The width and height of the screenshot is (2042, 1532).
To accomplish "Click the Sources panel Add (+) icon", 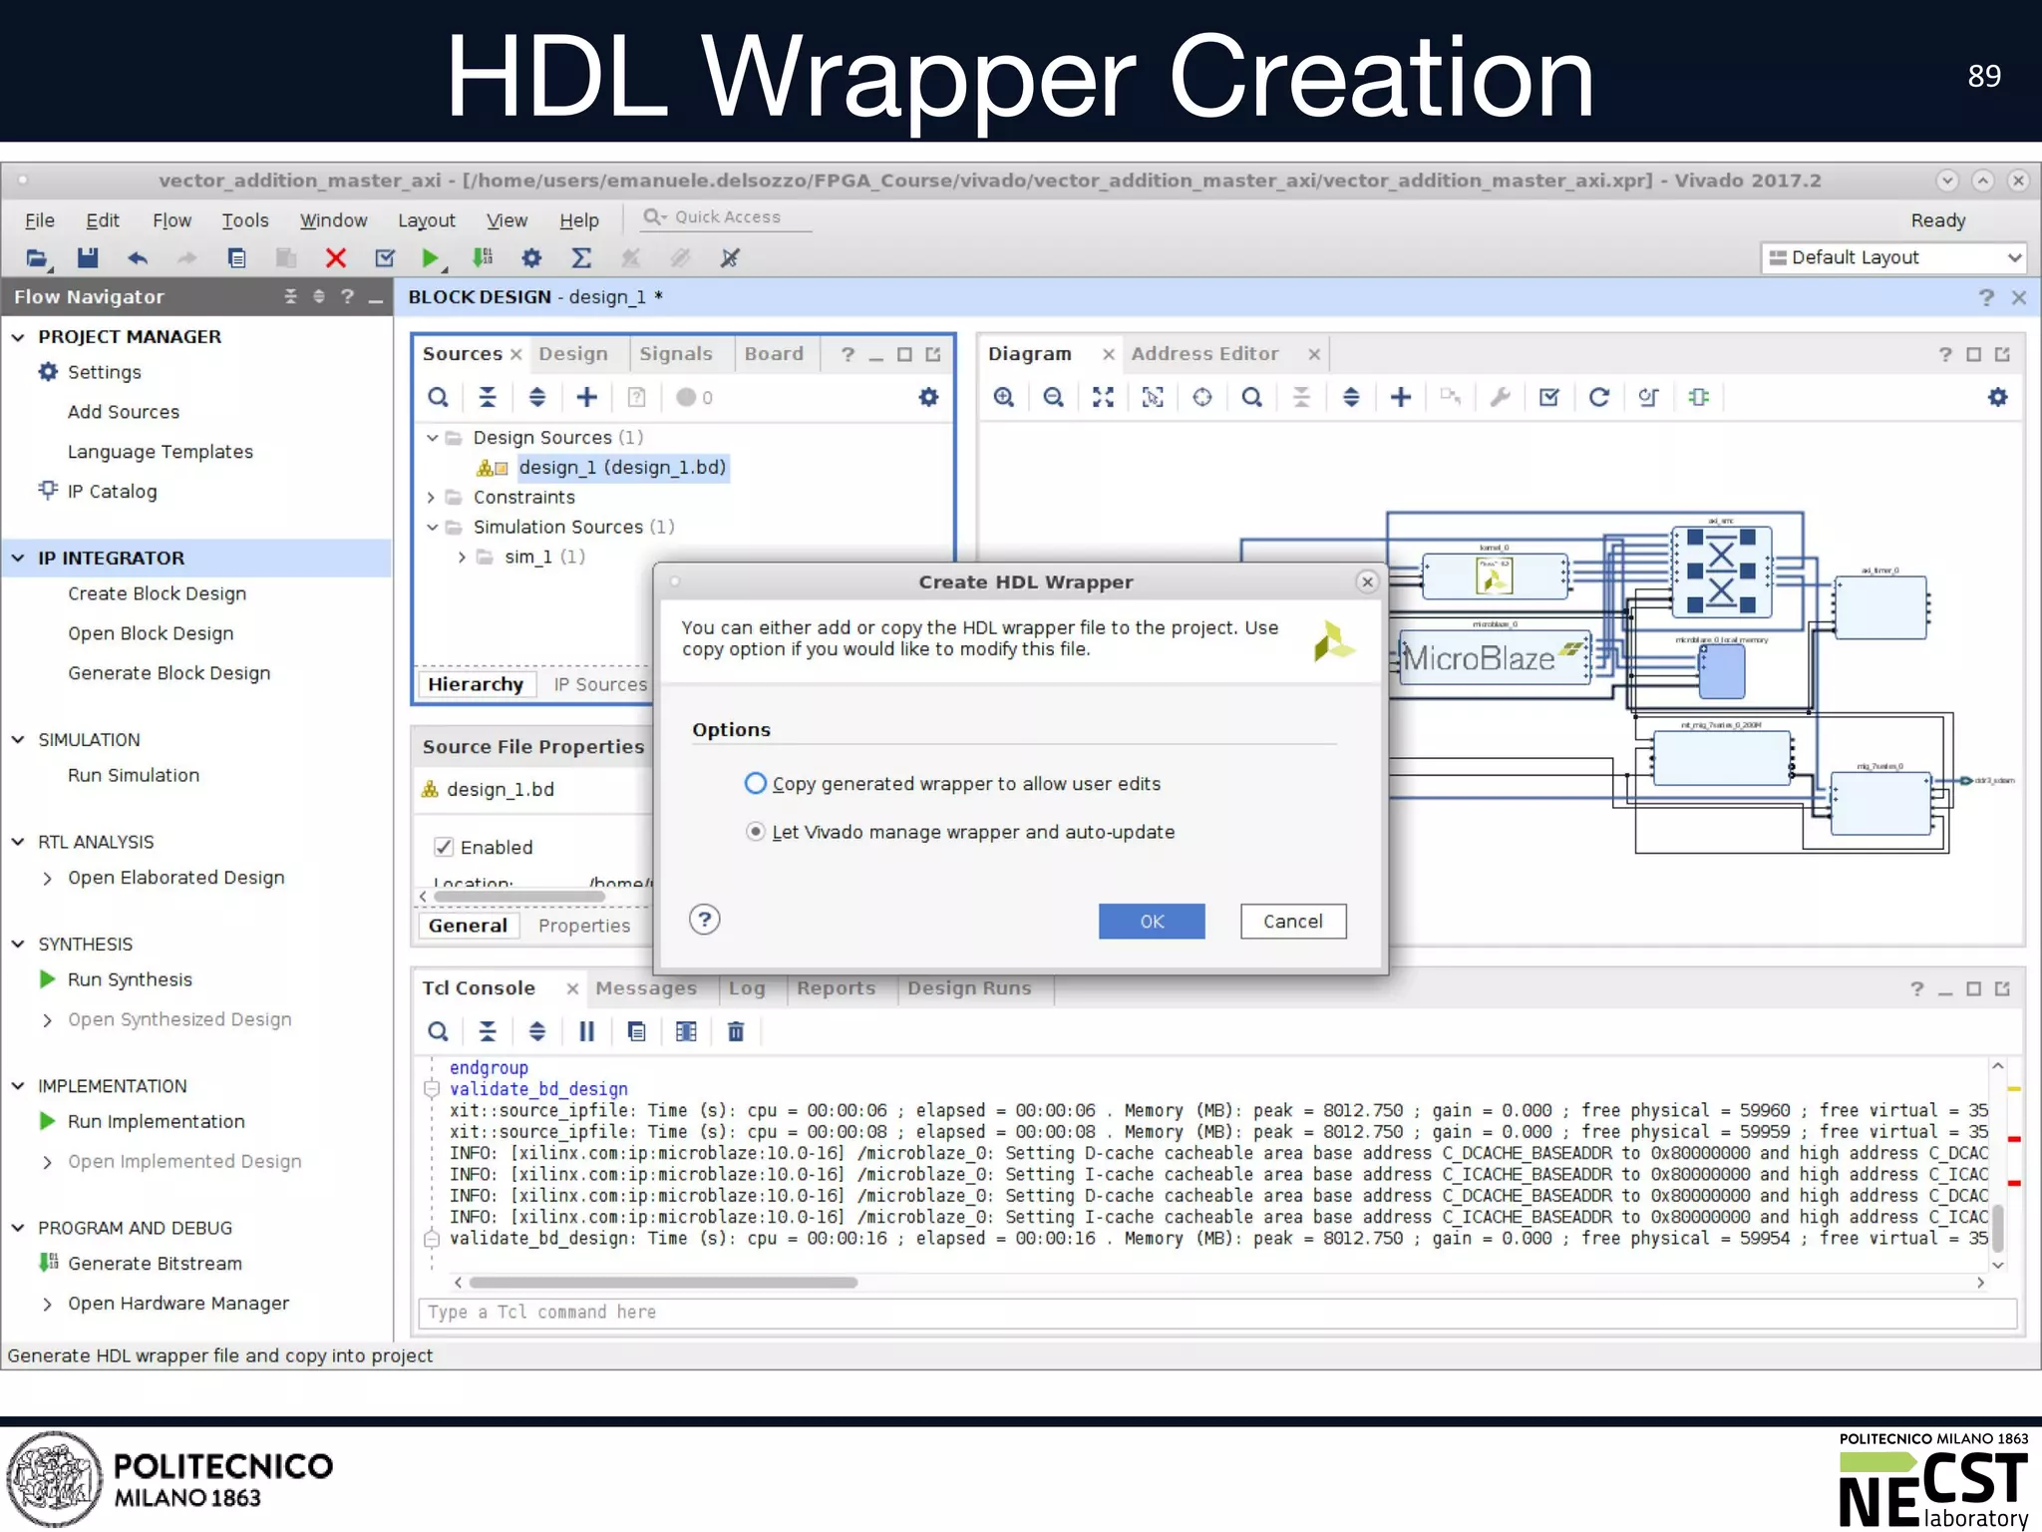I will point(587,397).
